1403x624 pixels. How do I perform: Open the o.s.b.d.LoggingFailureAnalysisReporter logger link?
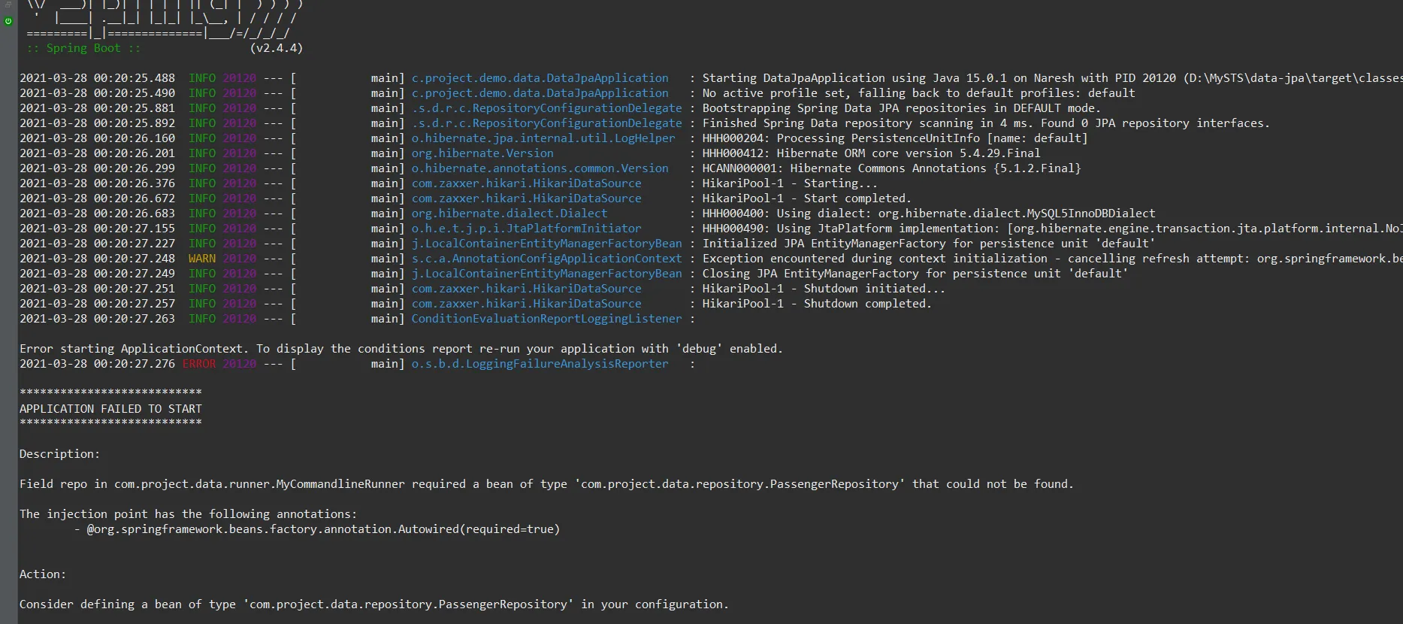[x=540, y=364]
